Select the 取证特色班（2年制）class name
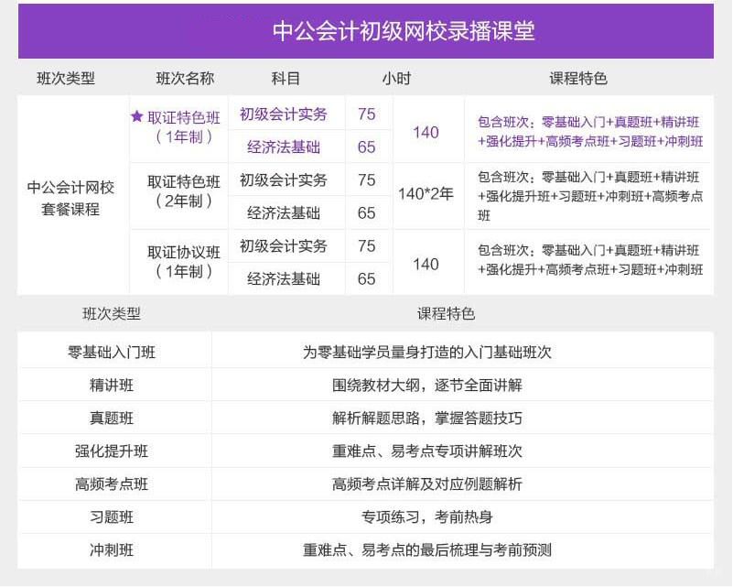Viewport: 733px width, 587px height. click(x=184, y=191)
